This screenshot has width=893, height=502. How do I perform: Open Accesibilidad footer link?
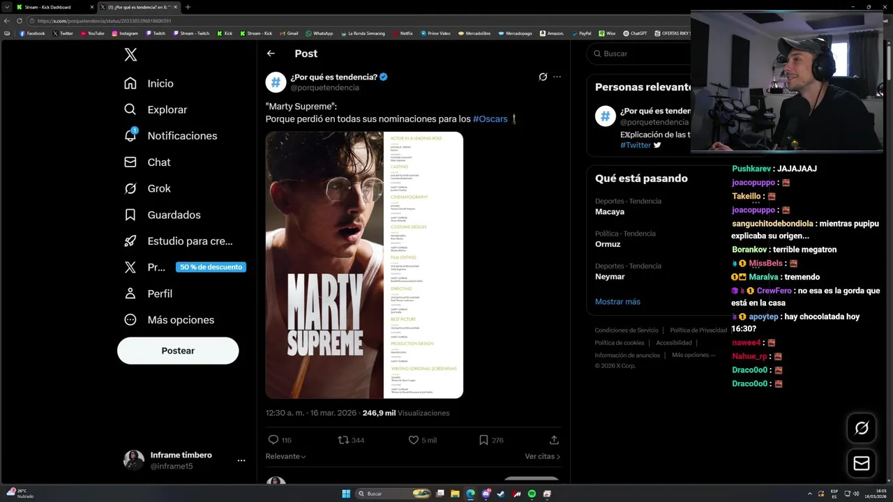pyautogui.click(x=674, y=343)
